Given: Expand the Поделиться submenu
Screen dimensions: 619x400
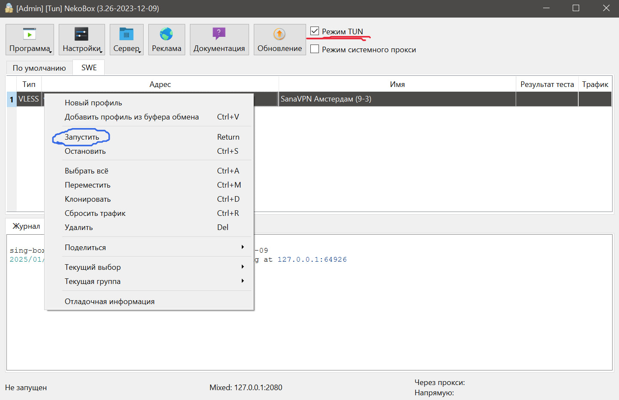Looking at the screenshot, I should pyautogui.click(x=149, y=248).
